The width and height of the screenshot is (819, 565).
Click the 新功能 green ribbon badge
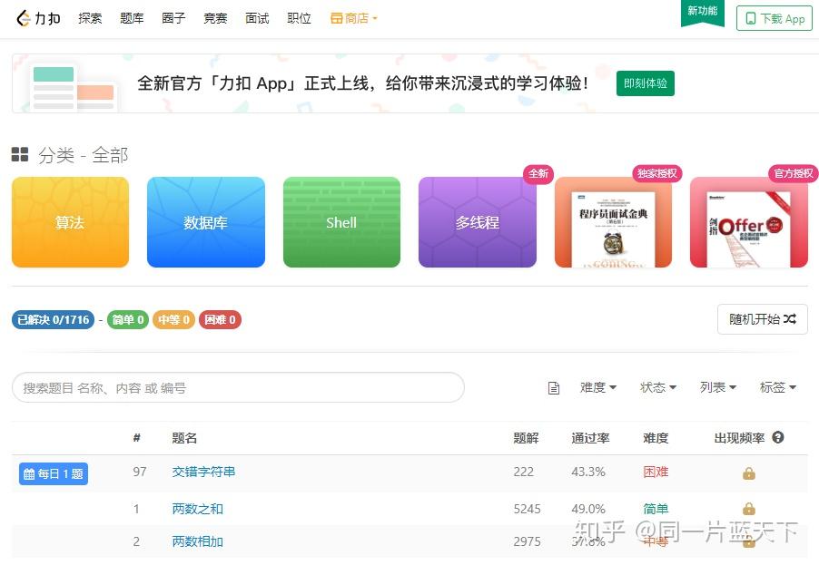click(x=703, y=12)
